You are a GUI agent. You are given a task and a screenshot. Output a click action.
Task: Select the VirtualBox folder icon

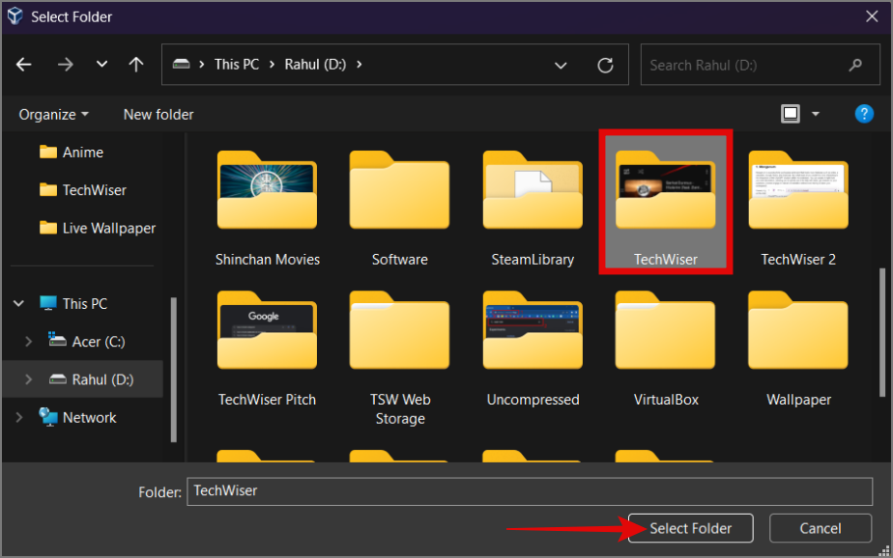tap(665, 330)
